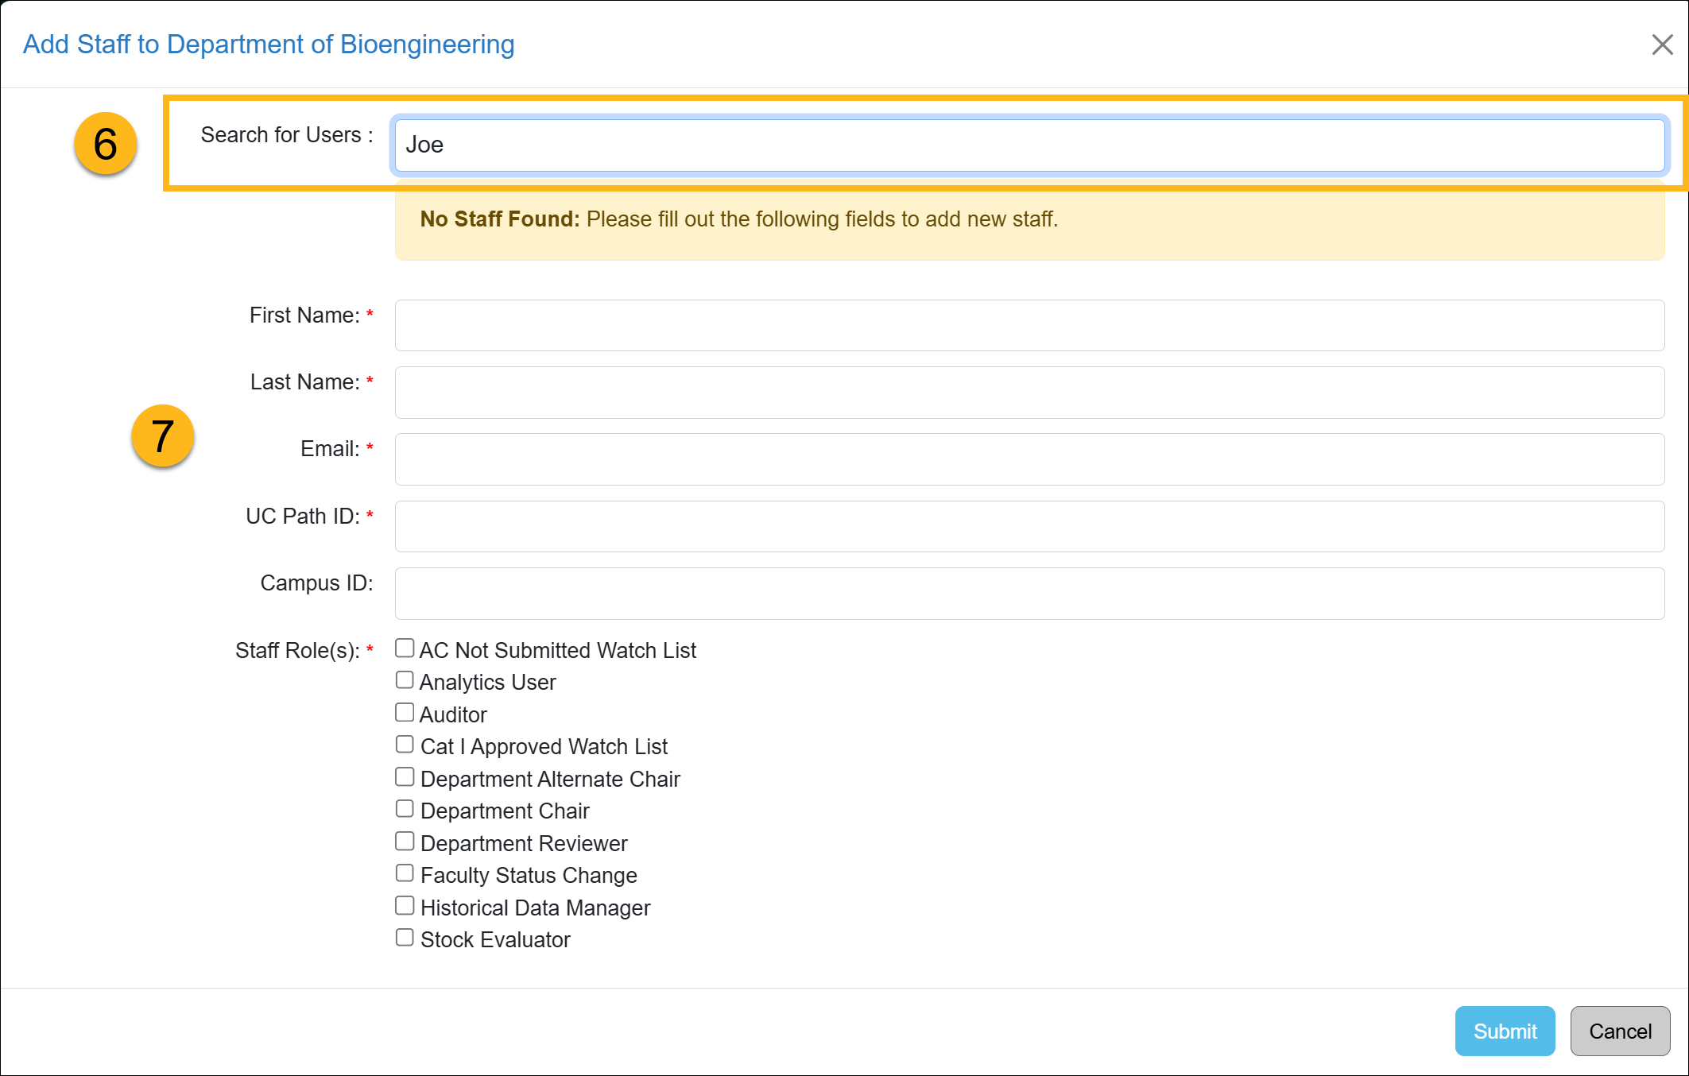1689x1076 pixels.
Task: Click the Email input field
Action: [1029, 459]
